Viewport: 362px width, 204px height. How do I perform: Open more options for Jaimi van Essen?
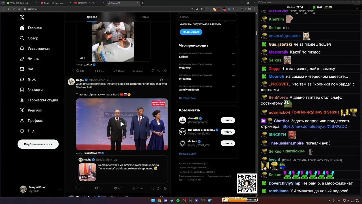tap(233, 86)
